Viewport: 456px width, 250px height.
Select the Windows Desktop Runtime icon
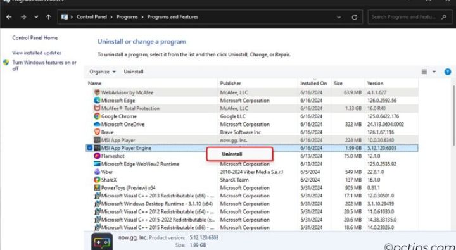97,204
